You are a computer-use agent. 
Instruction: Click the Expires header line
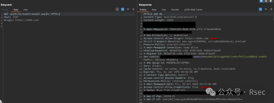coord(171,72)
